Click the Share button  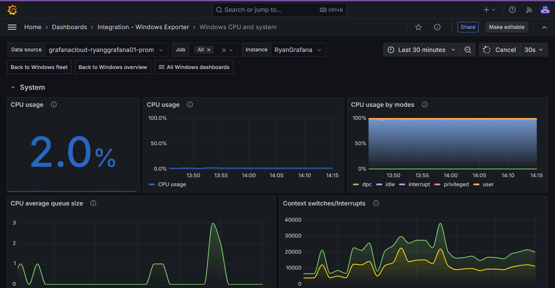[468, 27]
